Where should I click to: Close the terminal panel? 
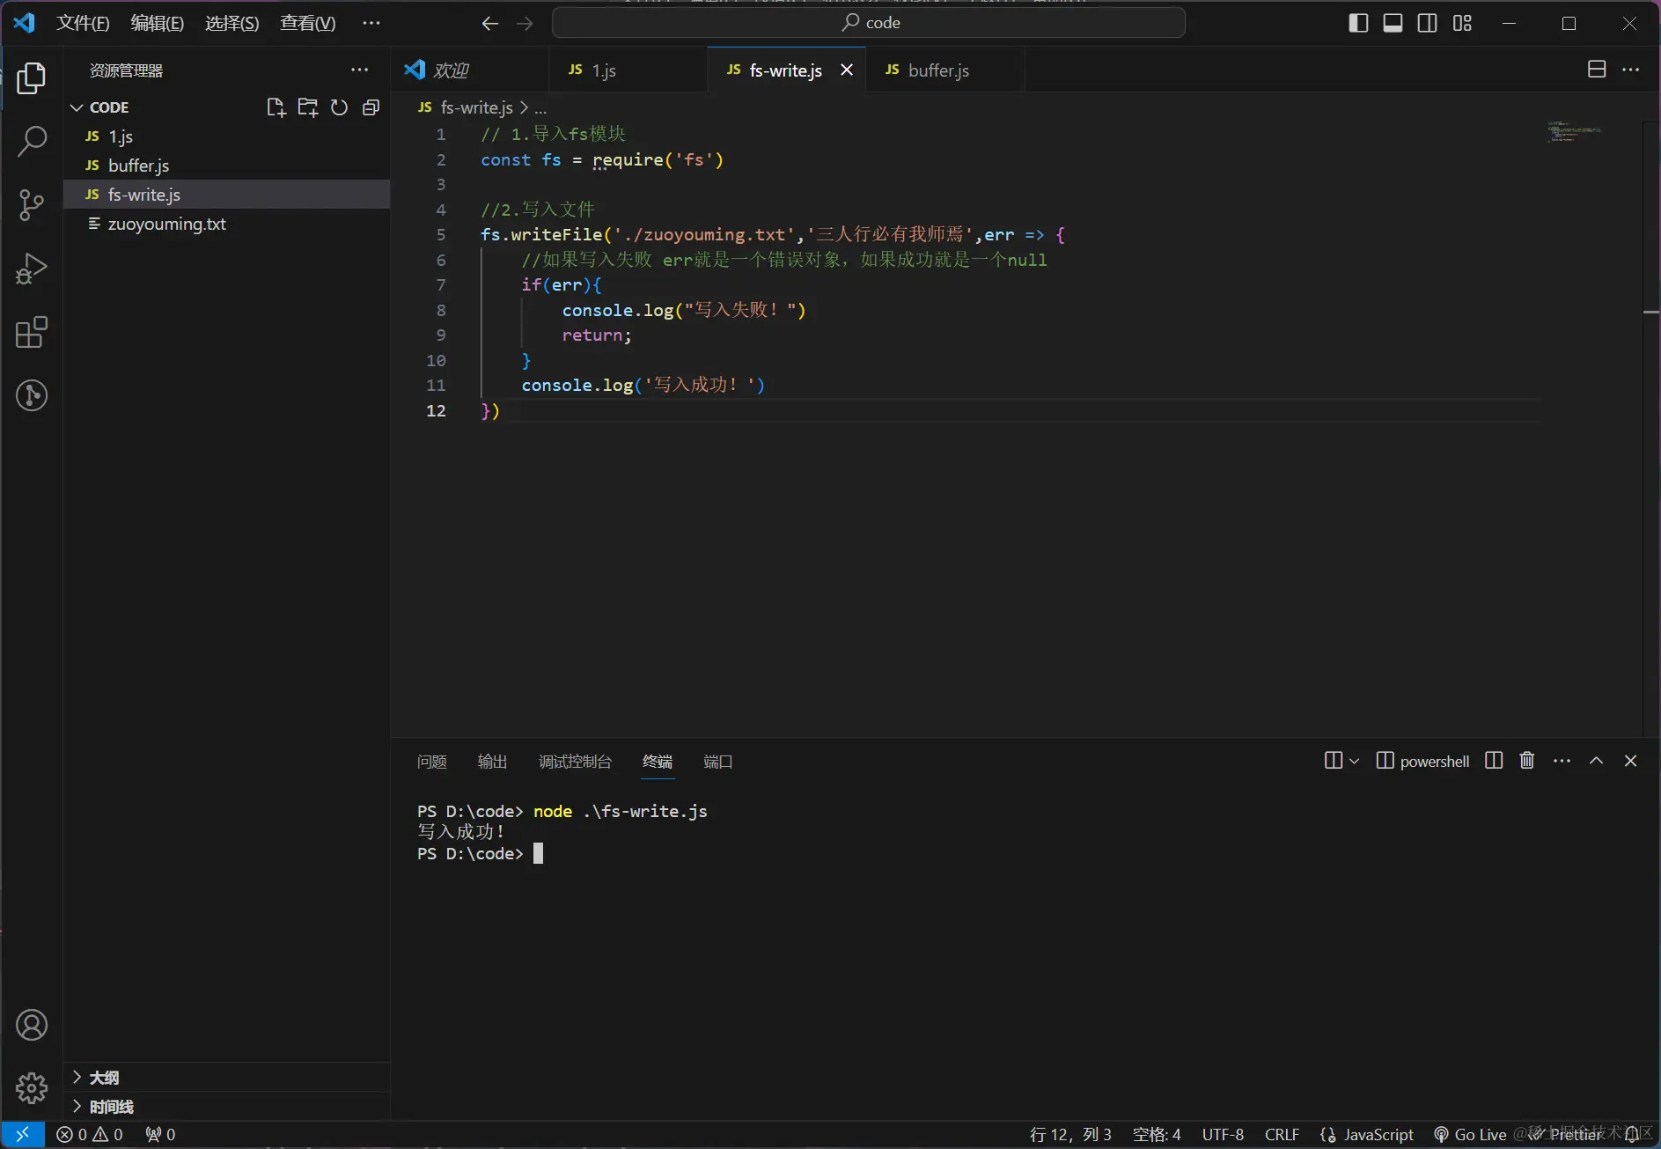[1630, 761]
